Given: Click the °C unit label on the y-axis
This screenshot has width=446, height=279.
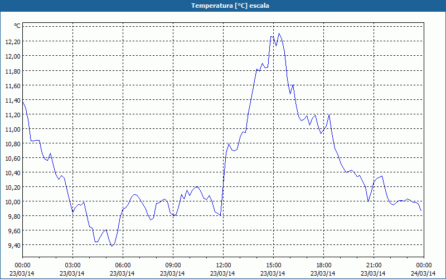Looking at the screenshot, I should 17,26.
